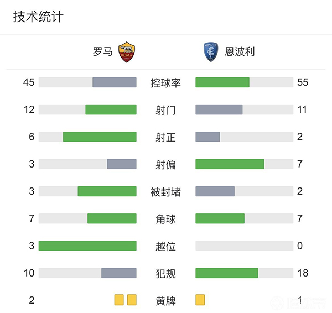Viewport: 332px width, 313px height.
Task: Click the 角球 stat label
Action: (165, 219)
